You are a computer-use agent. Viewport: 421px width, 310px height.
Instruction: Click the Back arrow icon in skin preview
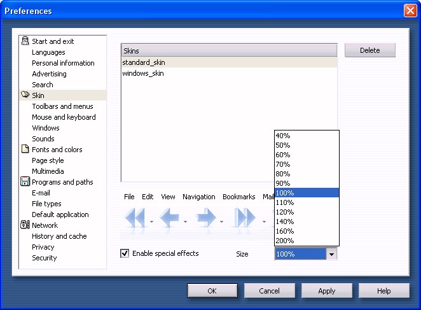[170, 218]
